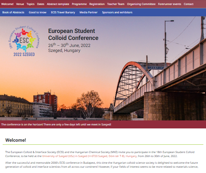Follow the University of Szeged address link
The width and height of the screenshot is (206, 173).
tap(89, 156)
